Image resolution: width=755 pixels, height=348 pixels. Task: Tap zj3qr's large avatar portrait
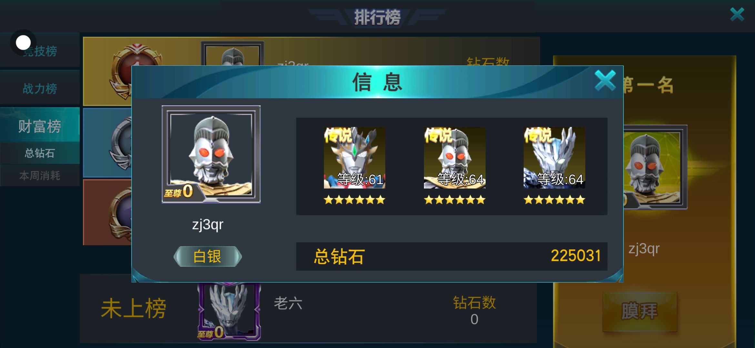click(211, 154)
